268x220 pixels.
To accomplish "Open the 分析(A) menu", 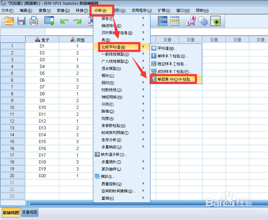I will pyautogui.click(x=100, y=11).
